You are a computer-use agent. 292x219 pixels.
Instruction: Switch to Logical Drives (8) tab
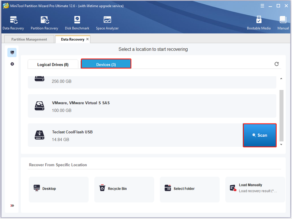tap(53, 65)
